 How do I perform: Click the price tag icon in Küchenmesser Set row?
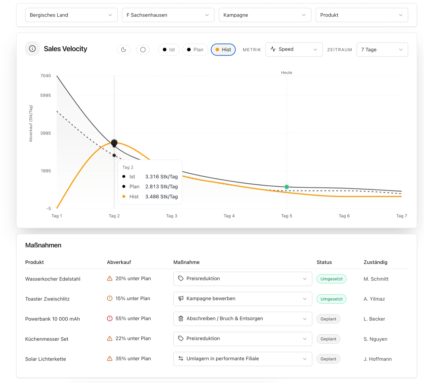(181, 338)
